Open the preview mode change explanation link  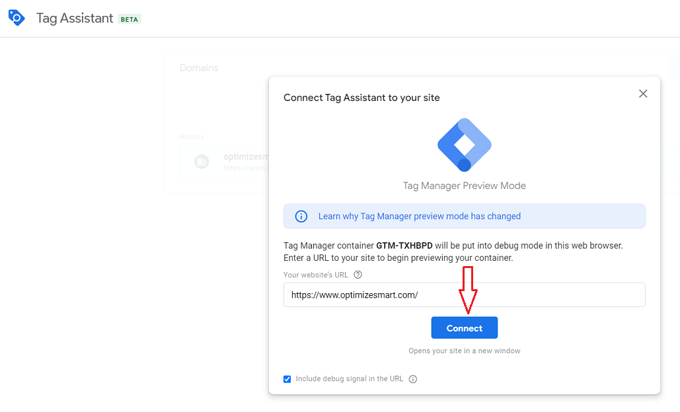click(x=419, y=216)
